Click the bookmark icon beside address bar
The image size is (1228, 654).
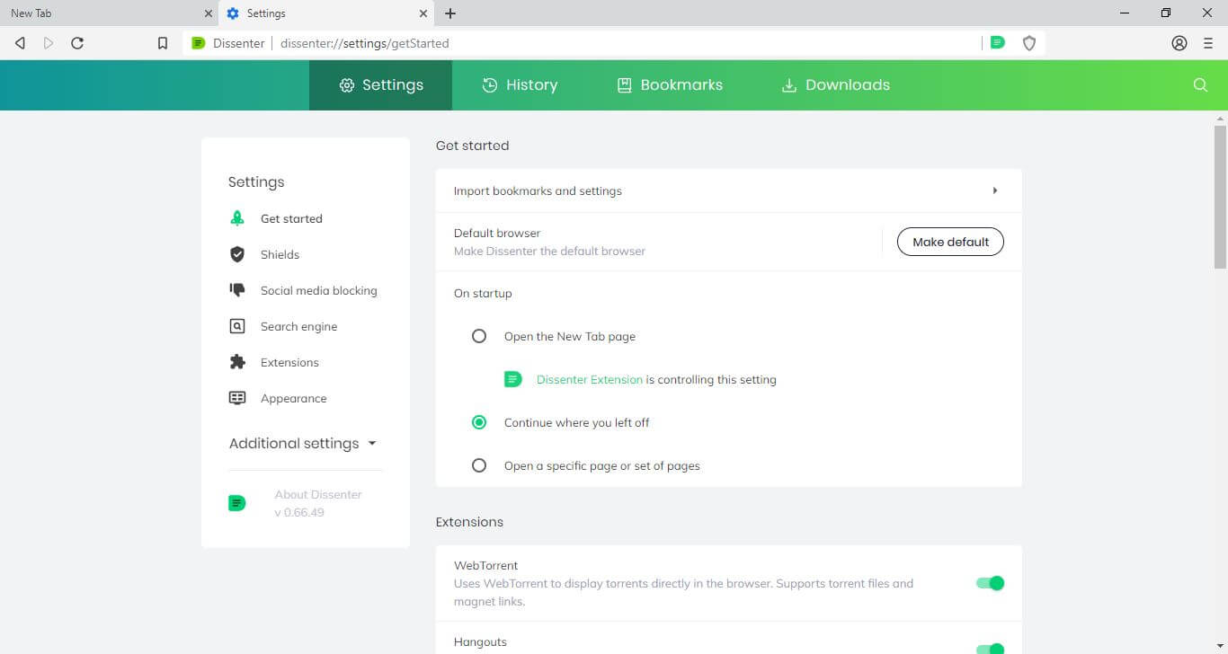[x=163, y=43]
